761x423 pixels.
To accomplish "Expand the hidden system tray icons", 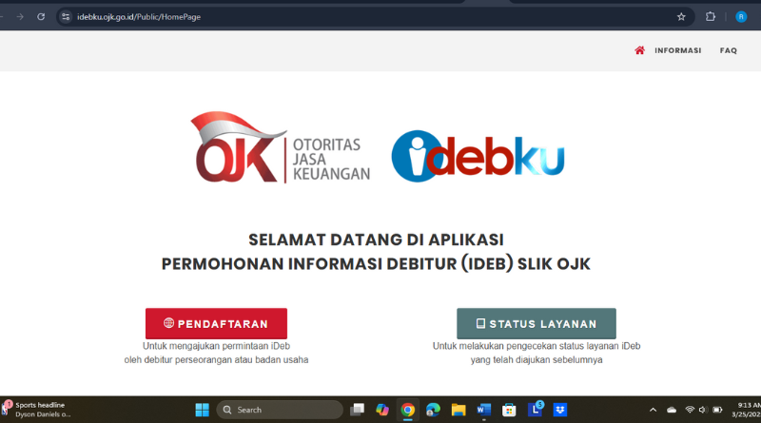I will 653,410.
